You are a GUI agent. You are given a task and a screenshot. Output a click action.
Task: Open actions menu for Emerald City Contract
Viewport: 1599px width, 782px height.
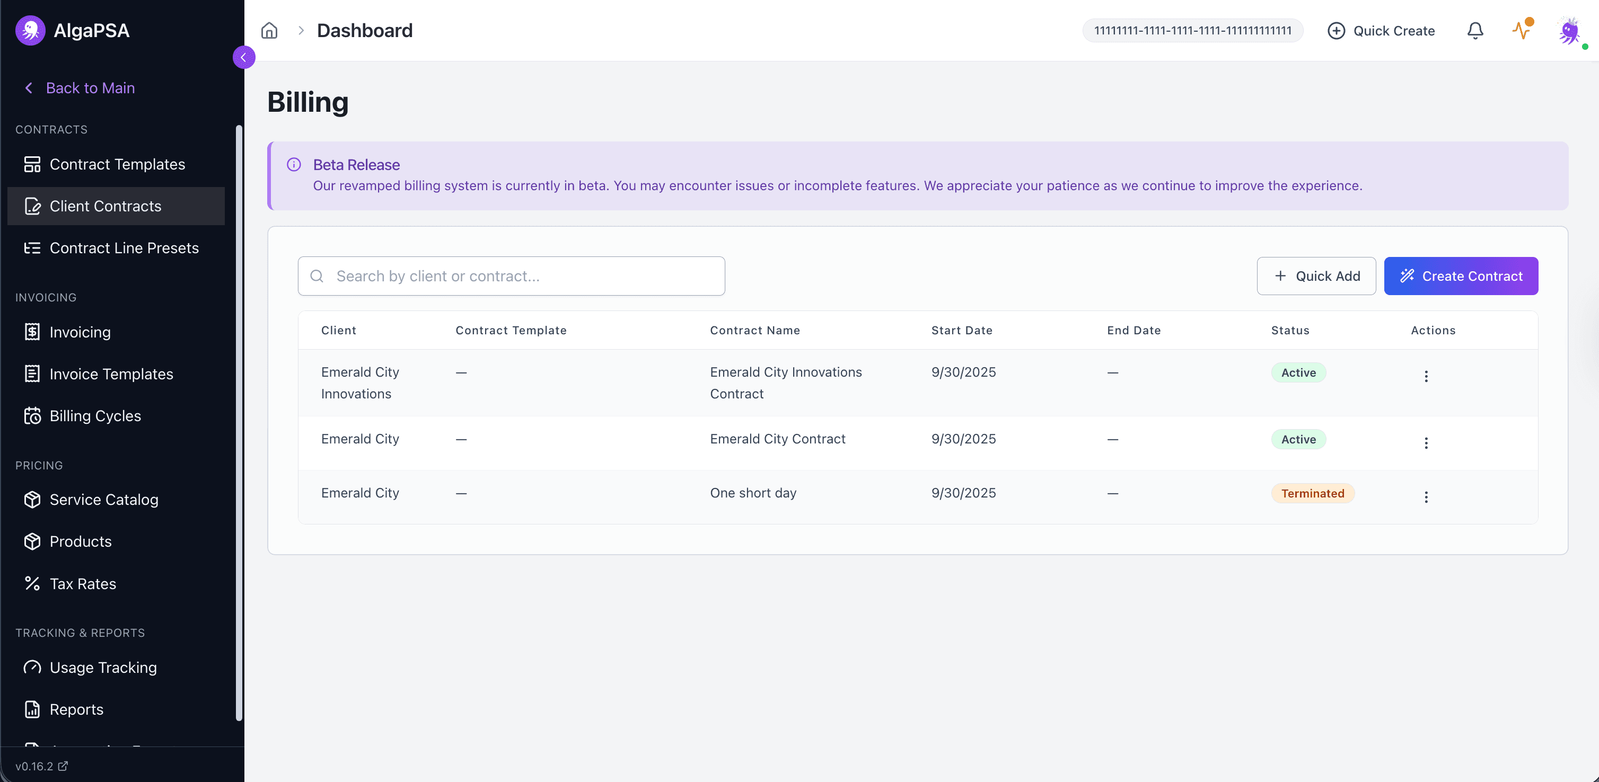1426,443
